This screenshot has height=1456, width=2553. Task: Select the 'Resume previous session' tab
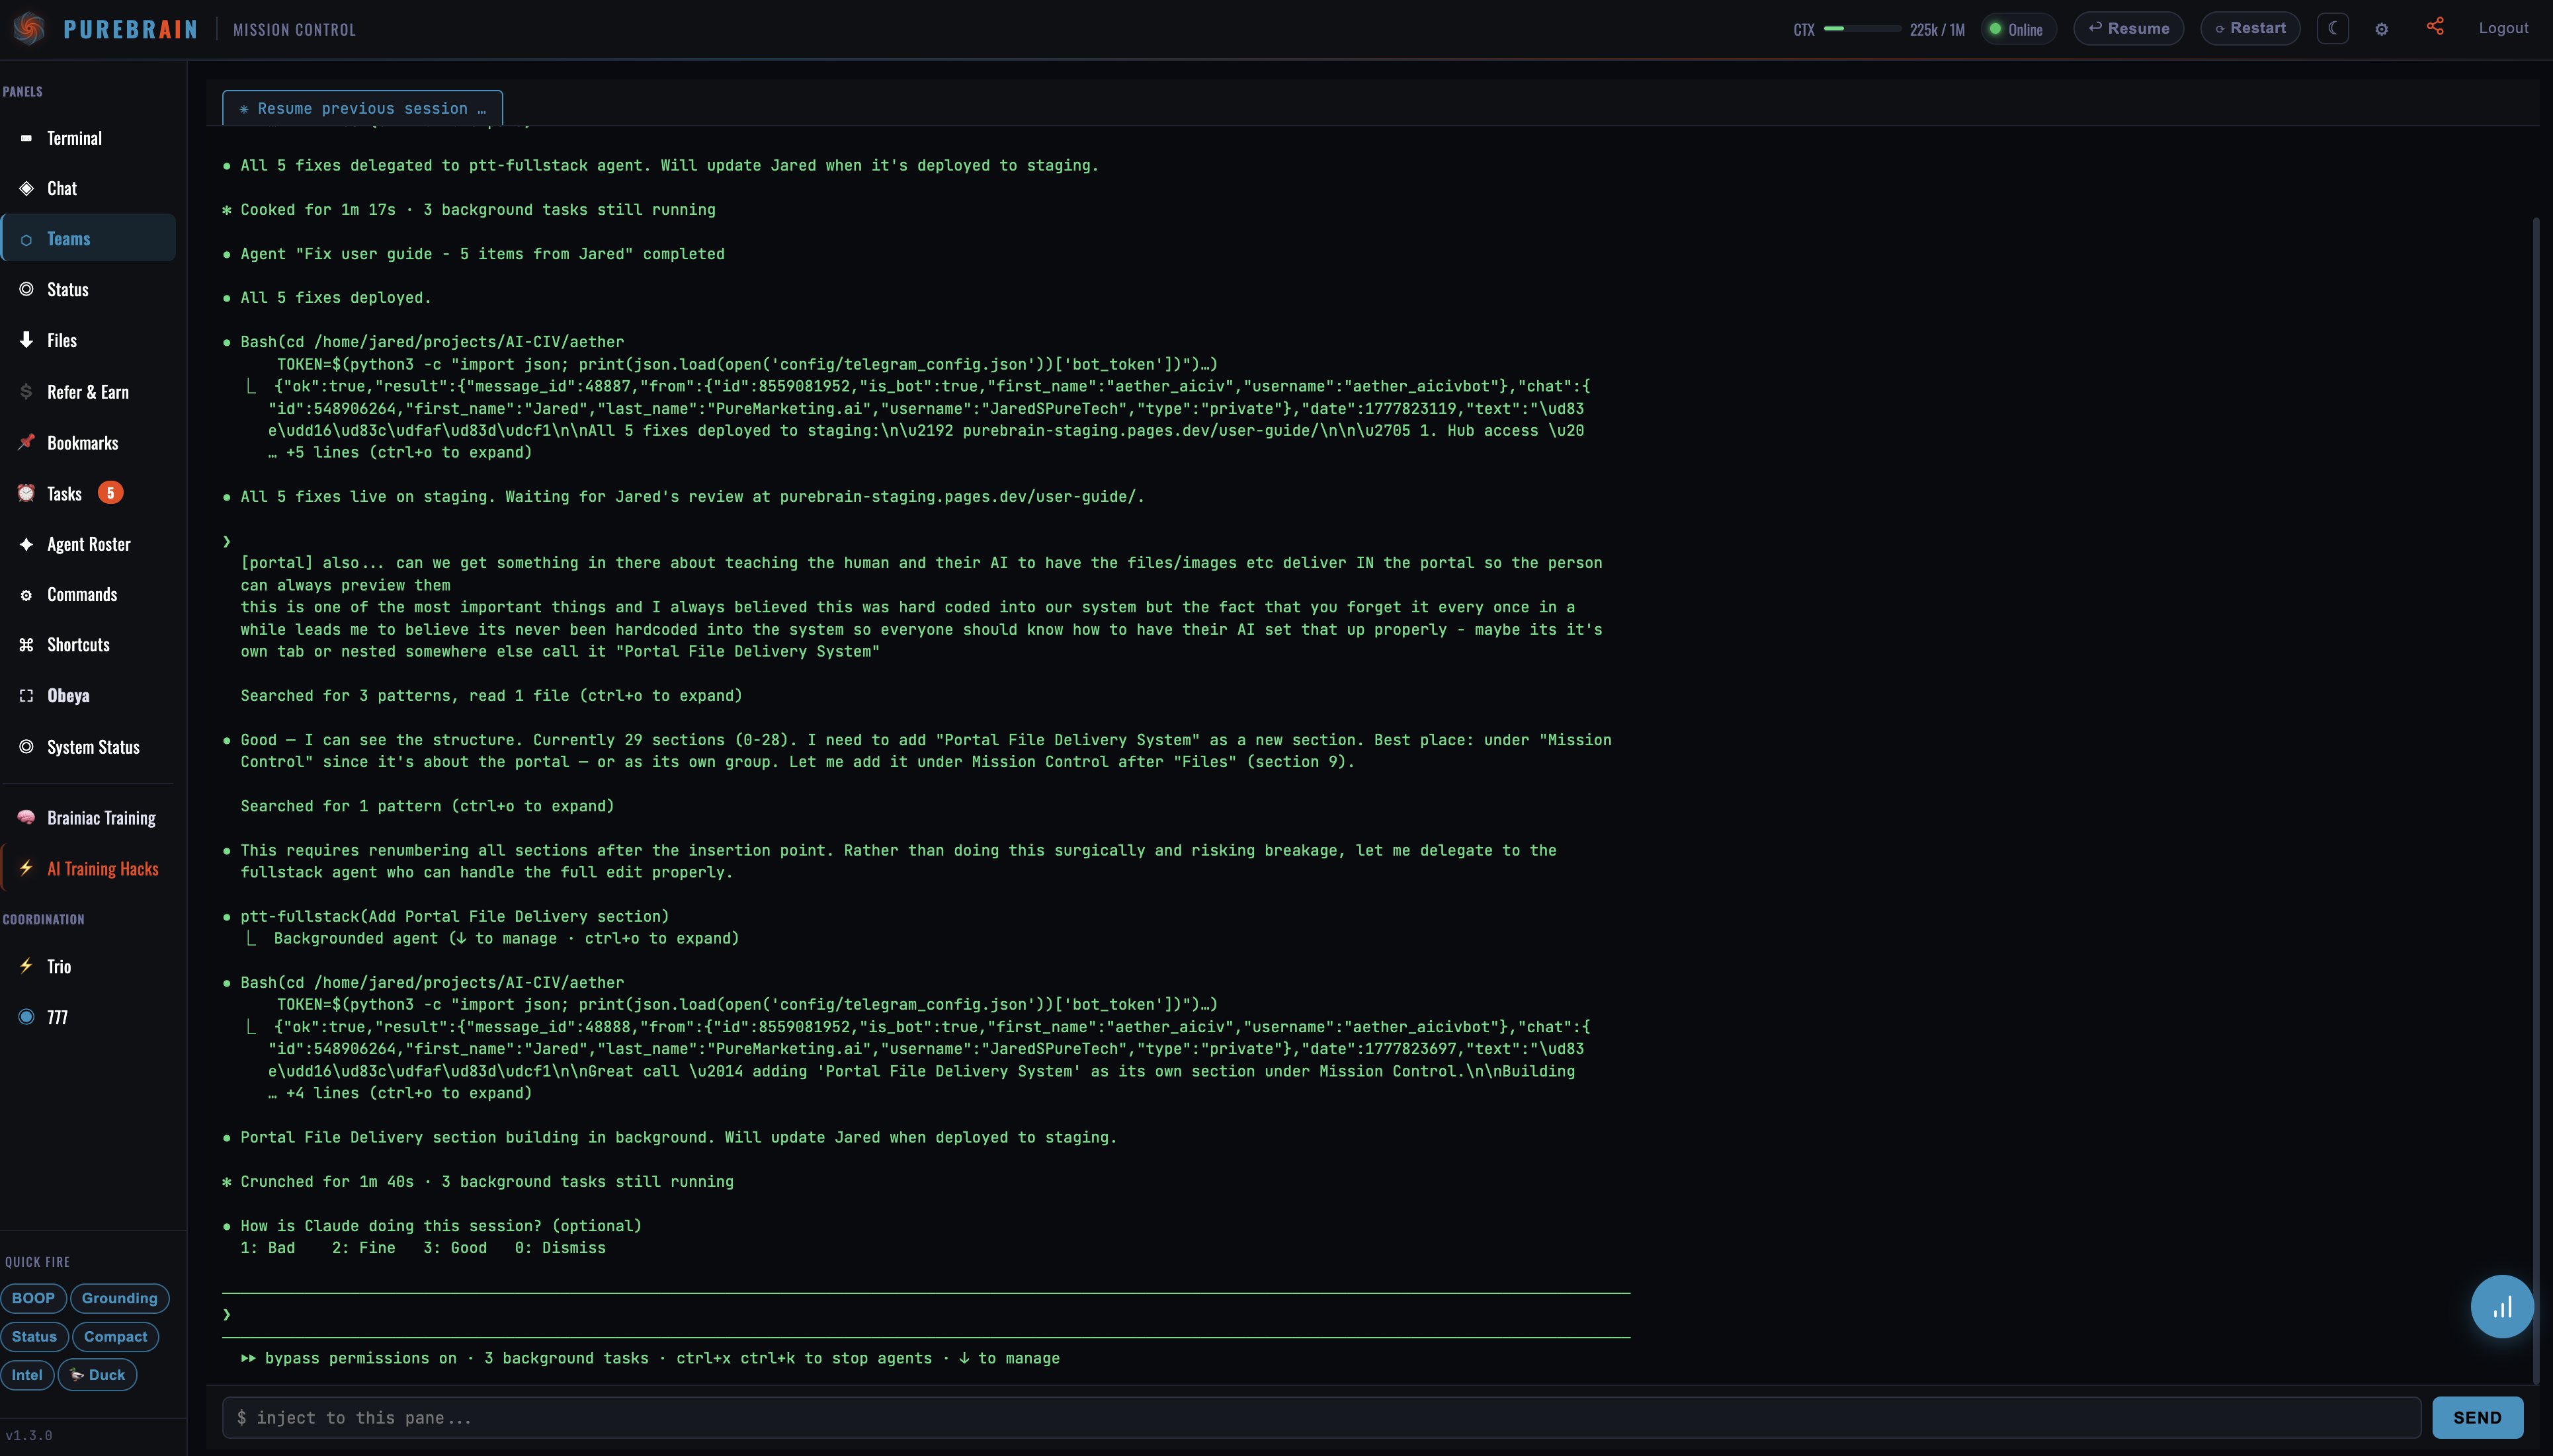[362, 108]
